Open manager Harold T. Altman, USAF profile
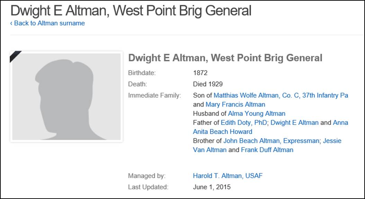The width and height of the screenshot is (365, 199). point(228,176)
